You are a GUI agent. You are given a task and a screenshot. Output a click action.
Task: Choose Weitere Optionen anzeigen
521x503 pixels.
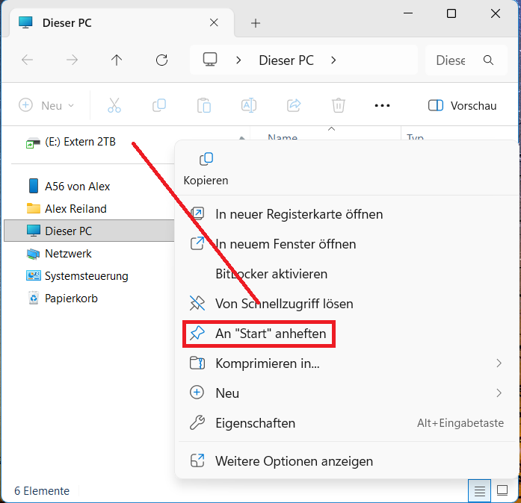347,461
